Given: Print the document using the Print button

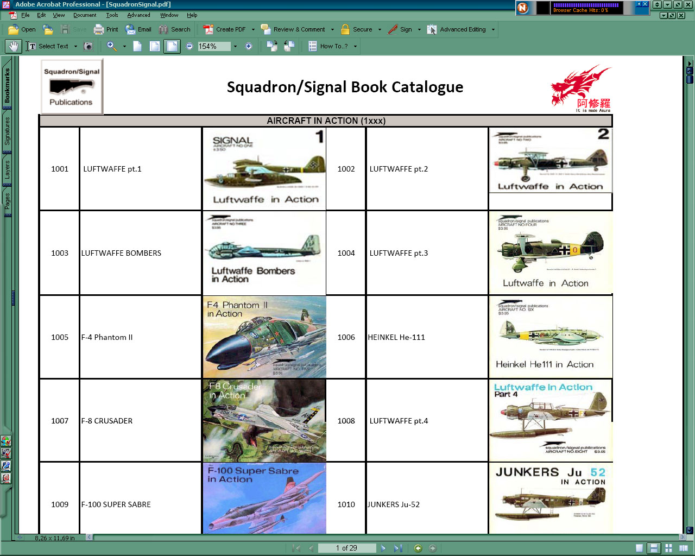Looking at the screenshot, I should (106, 29).
